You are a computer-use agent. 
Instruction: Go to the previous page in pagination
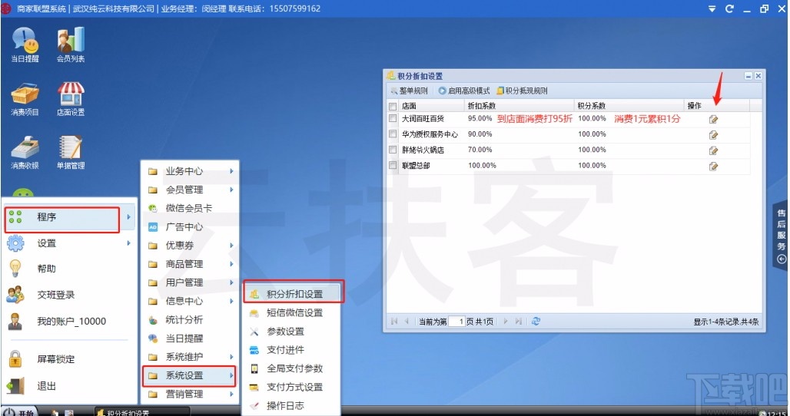click(407, 322)
